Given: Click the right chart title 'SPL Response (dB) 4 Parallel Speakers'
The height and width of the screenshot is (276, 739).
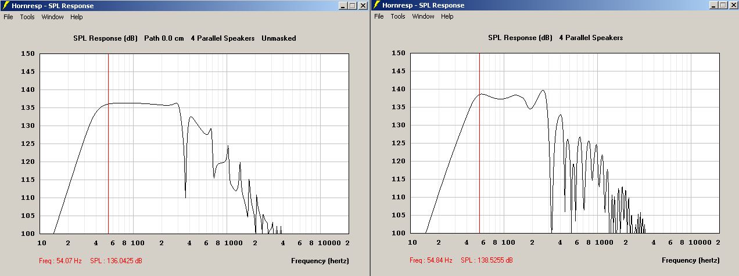Looking at the screenshot, I should (555, 38).
